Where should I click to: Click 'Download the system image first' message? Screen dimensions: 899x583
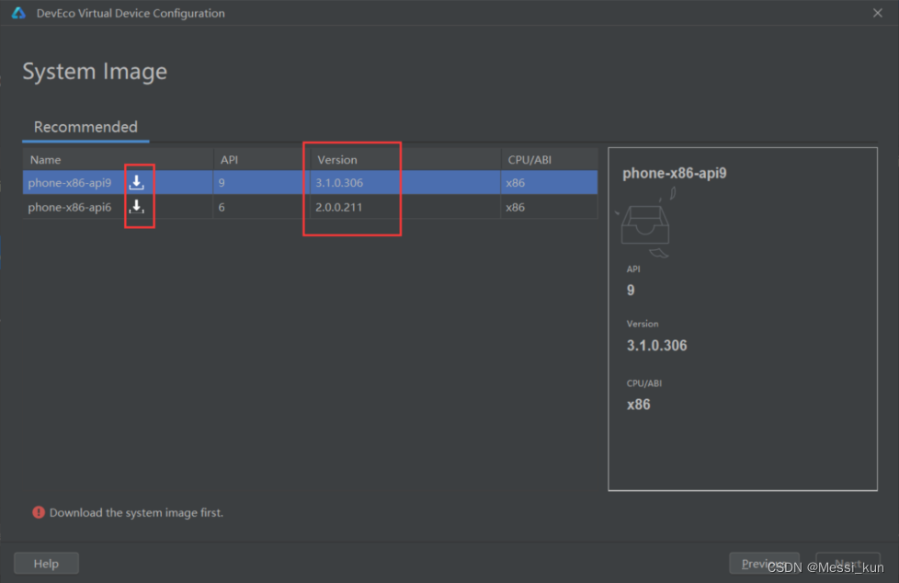point(136,512)
